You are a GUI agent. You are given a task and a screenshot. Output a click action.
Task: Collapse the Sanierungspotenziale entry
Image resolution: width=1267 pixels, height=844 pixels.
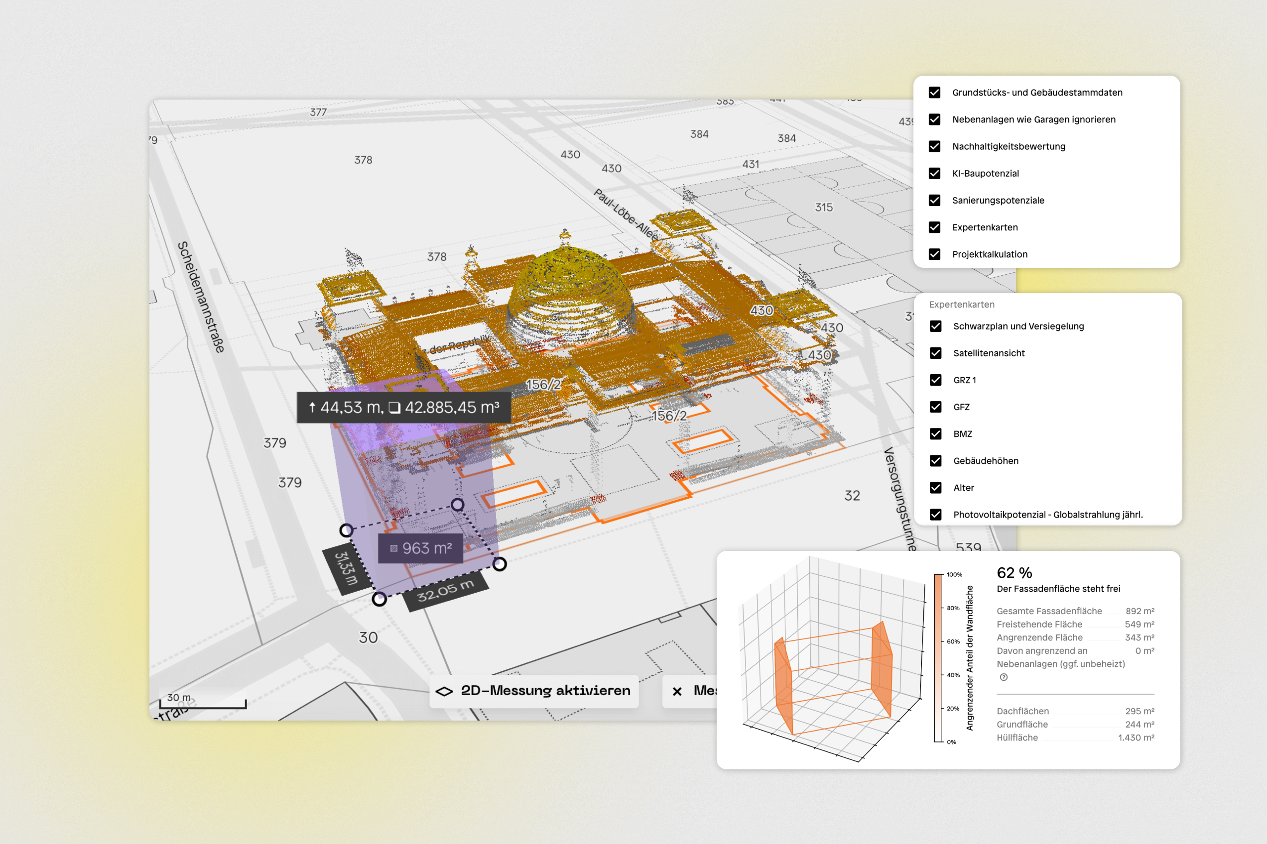point(998,200)
